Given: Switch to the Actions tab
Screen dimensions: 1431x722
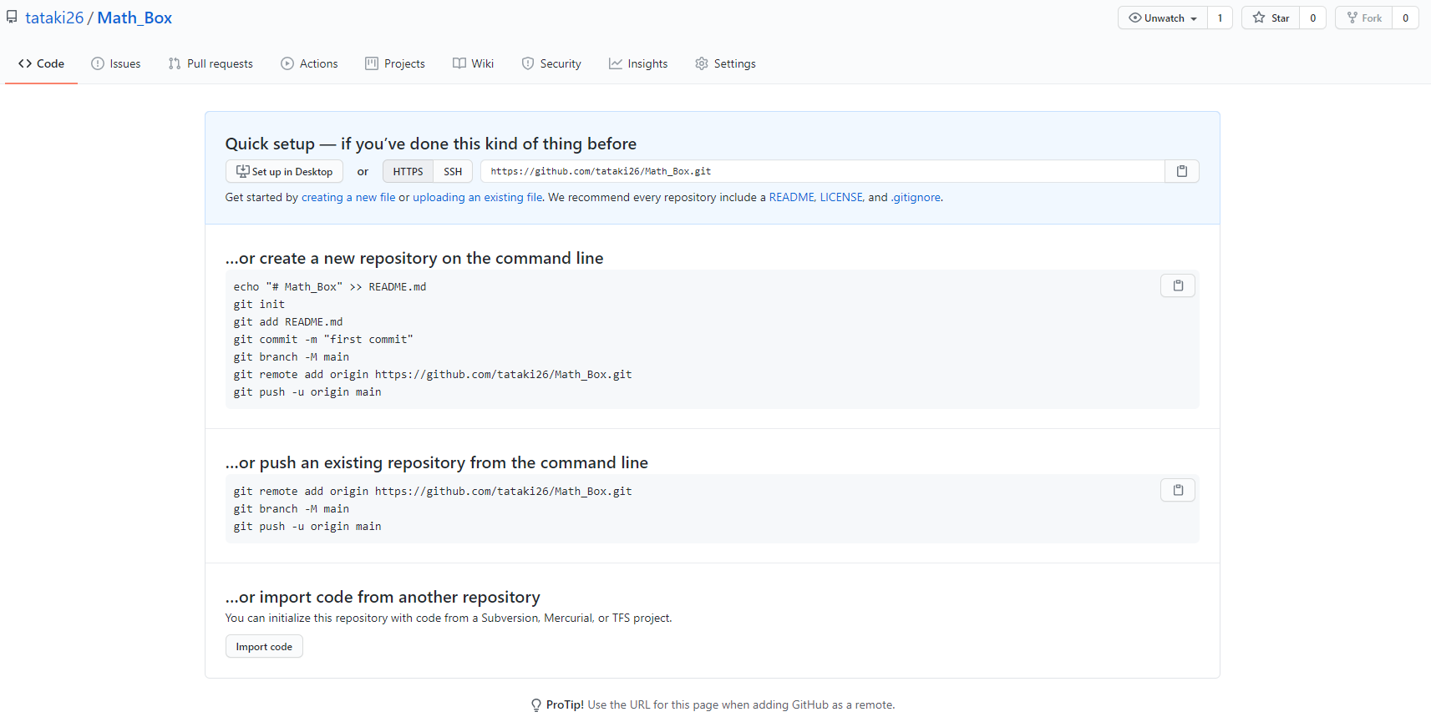Looking at the screenshot, I should (x=309, y=63).
